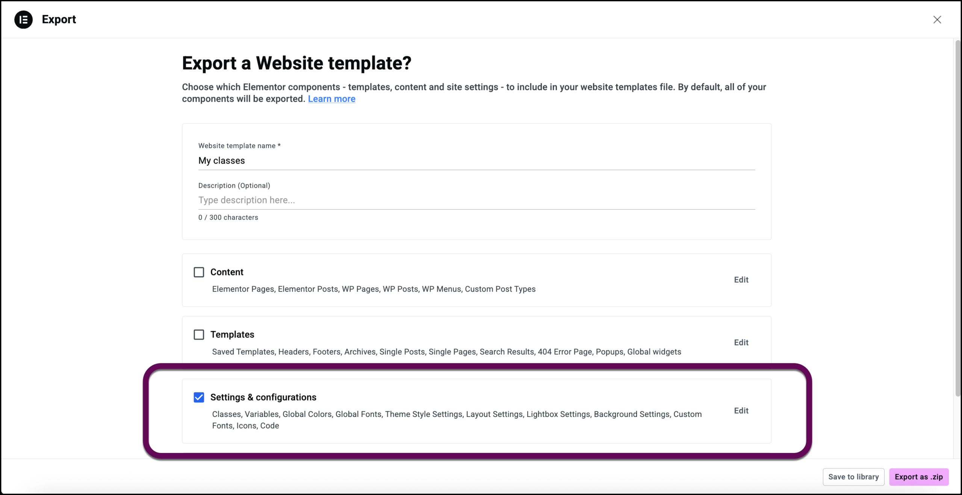The width and height of the screenshot is (962, 495).
Task: Click the Settings & configurations label
Action: pyautogui.click(x=263, y=397)
